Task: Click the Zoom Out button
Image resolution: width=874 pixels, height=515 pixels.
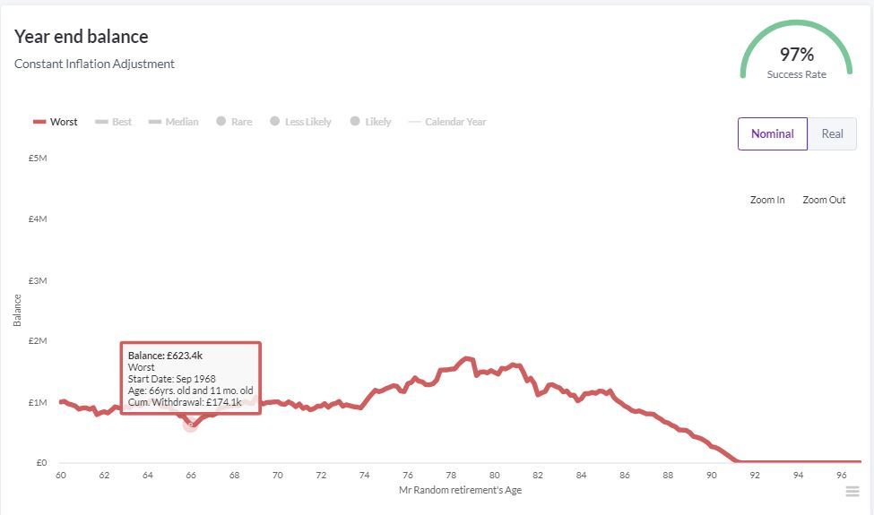Action: [824, 200]
